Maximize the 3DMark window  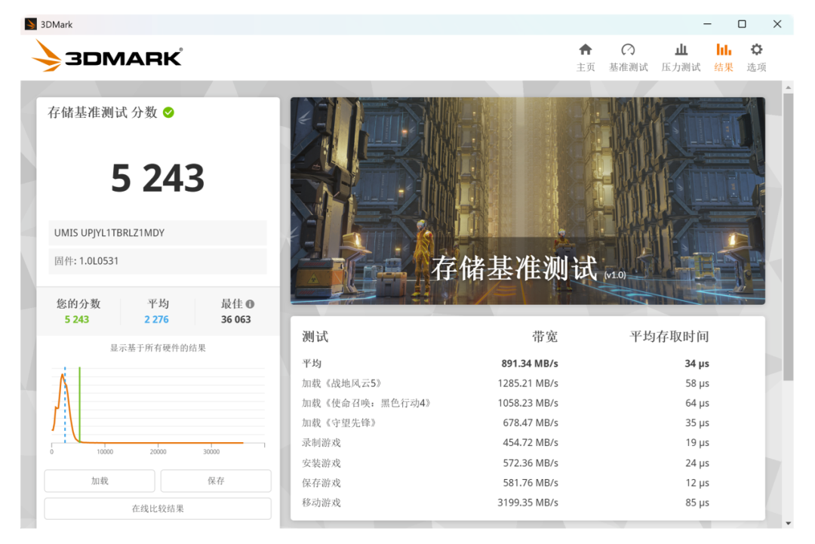[x=743, y=24]
